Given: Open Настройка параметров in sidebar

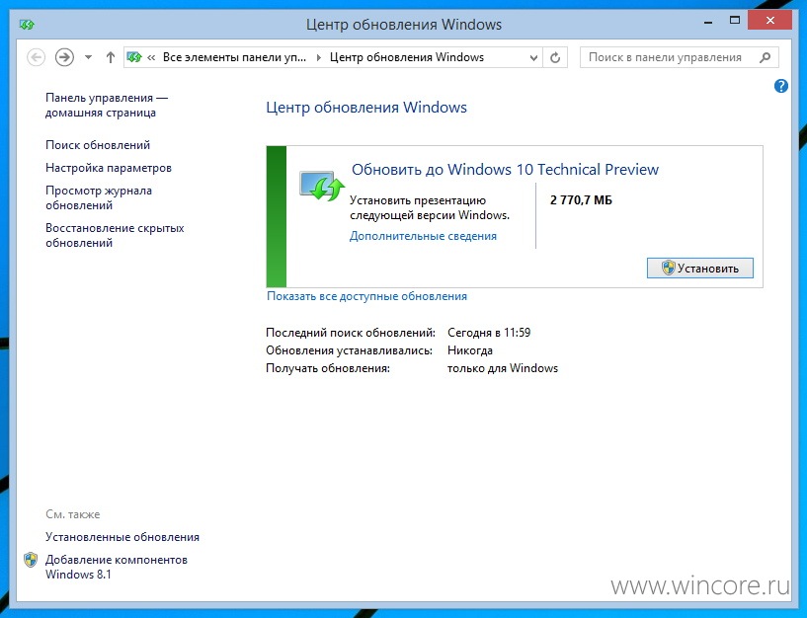Looking at the screenshot, I should pyautogui.click(x=109, y=168).
